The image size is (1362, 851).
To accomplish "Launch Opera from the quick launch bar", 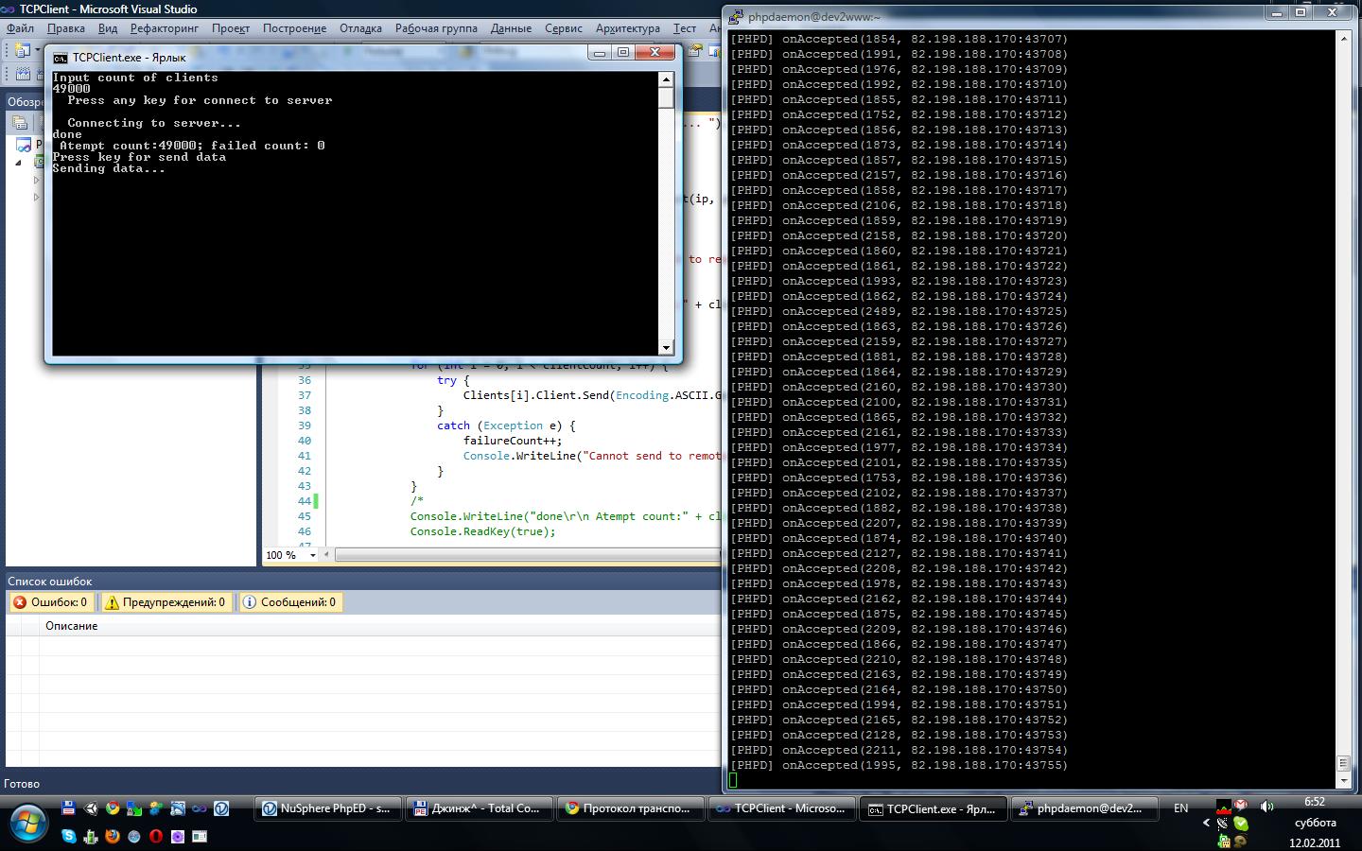I will pyautogui.click(x=155, y=836).
